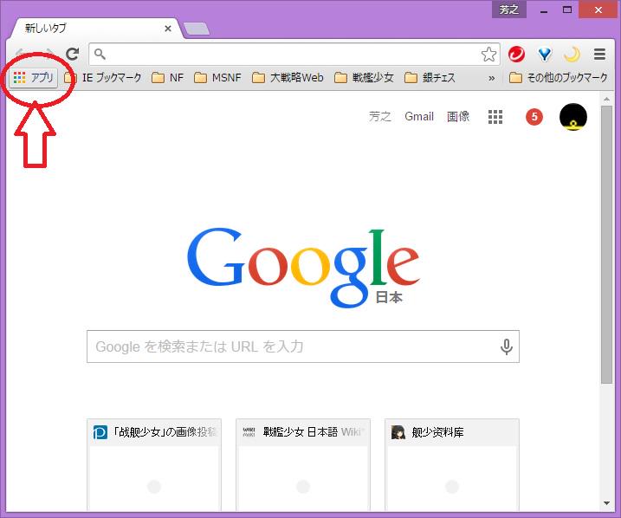Open the Gmail link
This screenshot has width=621, height=518.
pos(419,116)
